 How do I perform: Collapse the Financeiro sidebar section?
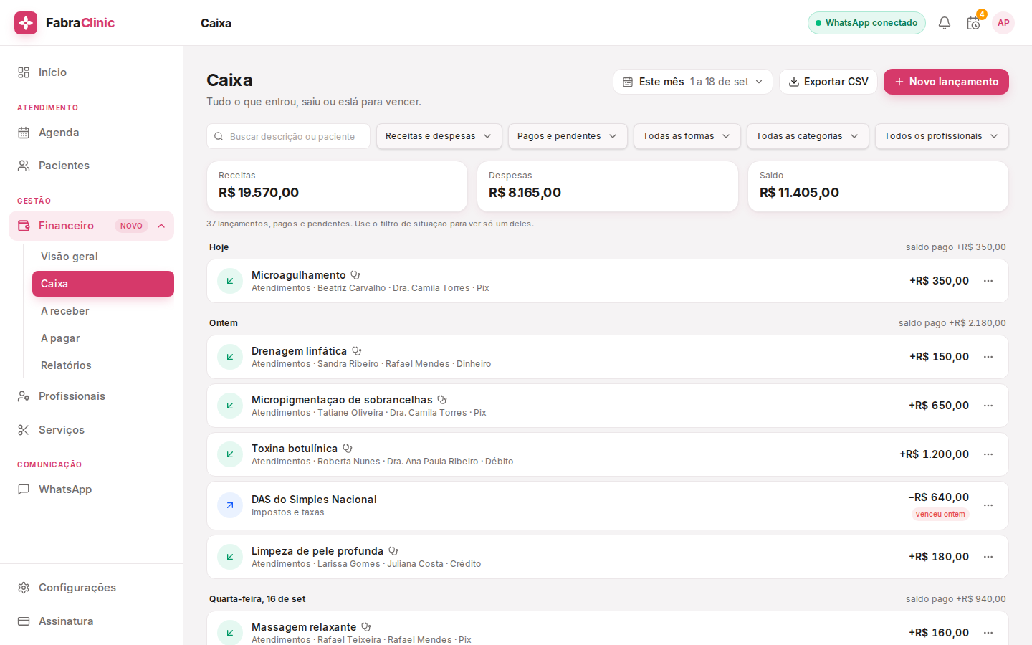coord(161,226)
